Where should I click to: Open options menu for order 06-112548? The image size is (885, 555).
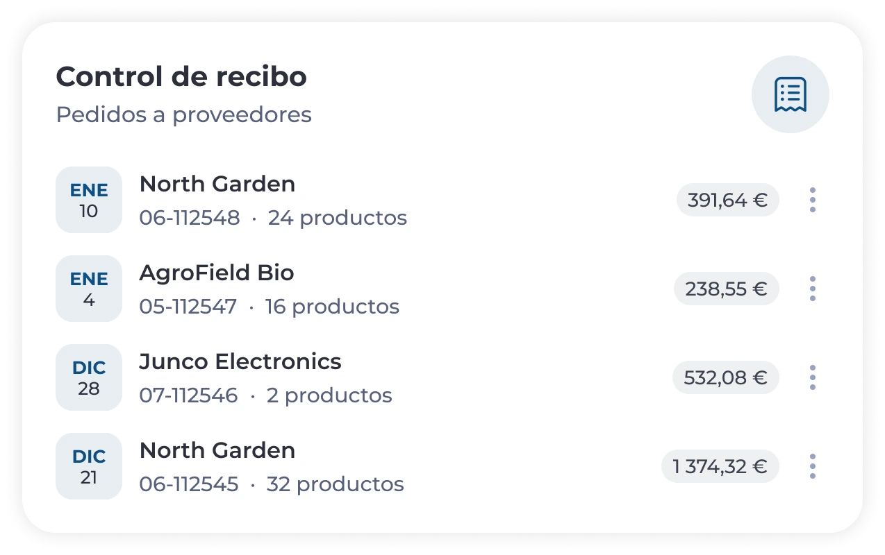(812, 200)
